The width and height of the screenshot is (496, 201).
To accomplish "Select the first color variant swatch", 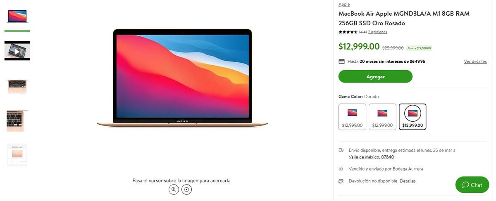I will (x=352, y=117).
